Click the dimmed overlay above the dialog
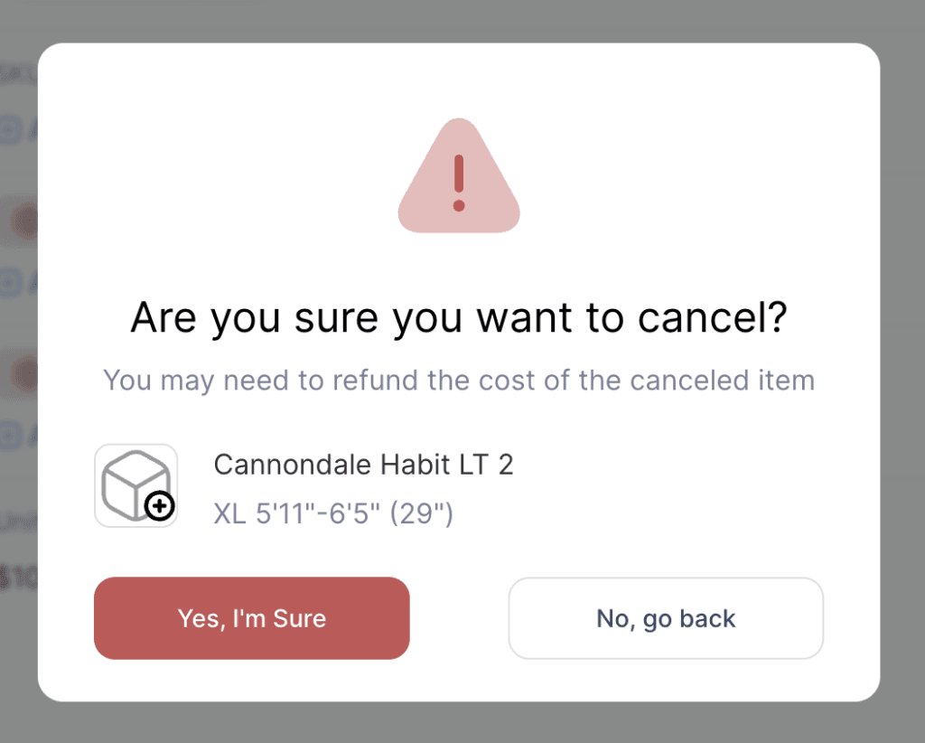The width and height of the screenshot is (925, 743). click(459, 20)
